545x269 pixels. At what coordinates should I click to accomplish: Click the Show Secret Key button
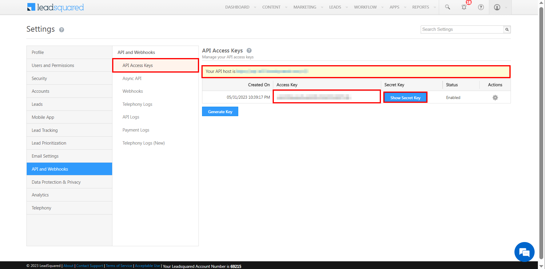click(405, 97)
